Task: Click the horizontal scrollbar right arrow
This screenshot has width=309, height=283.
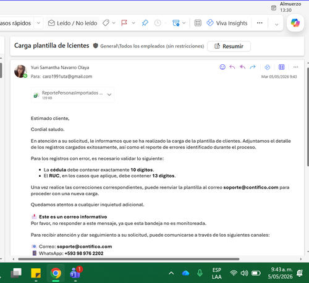Action: coord(301,259)
